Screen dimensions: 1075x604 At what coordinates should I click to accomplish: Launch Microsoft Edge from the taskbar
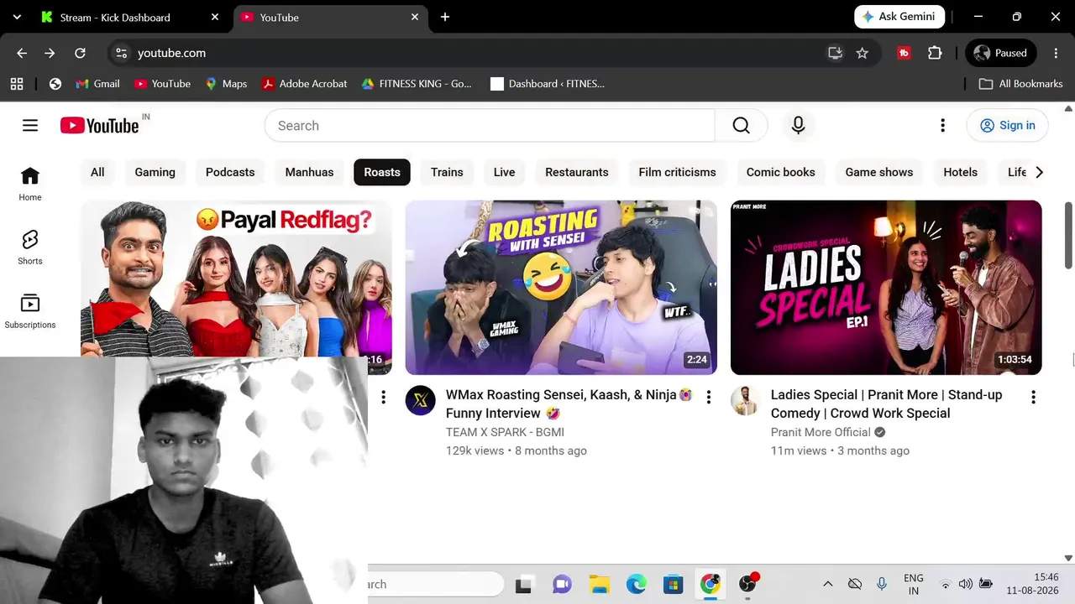click(636, 585)
